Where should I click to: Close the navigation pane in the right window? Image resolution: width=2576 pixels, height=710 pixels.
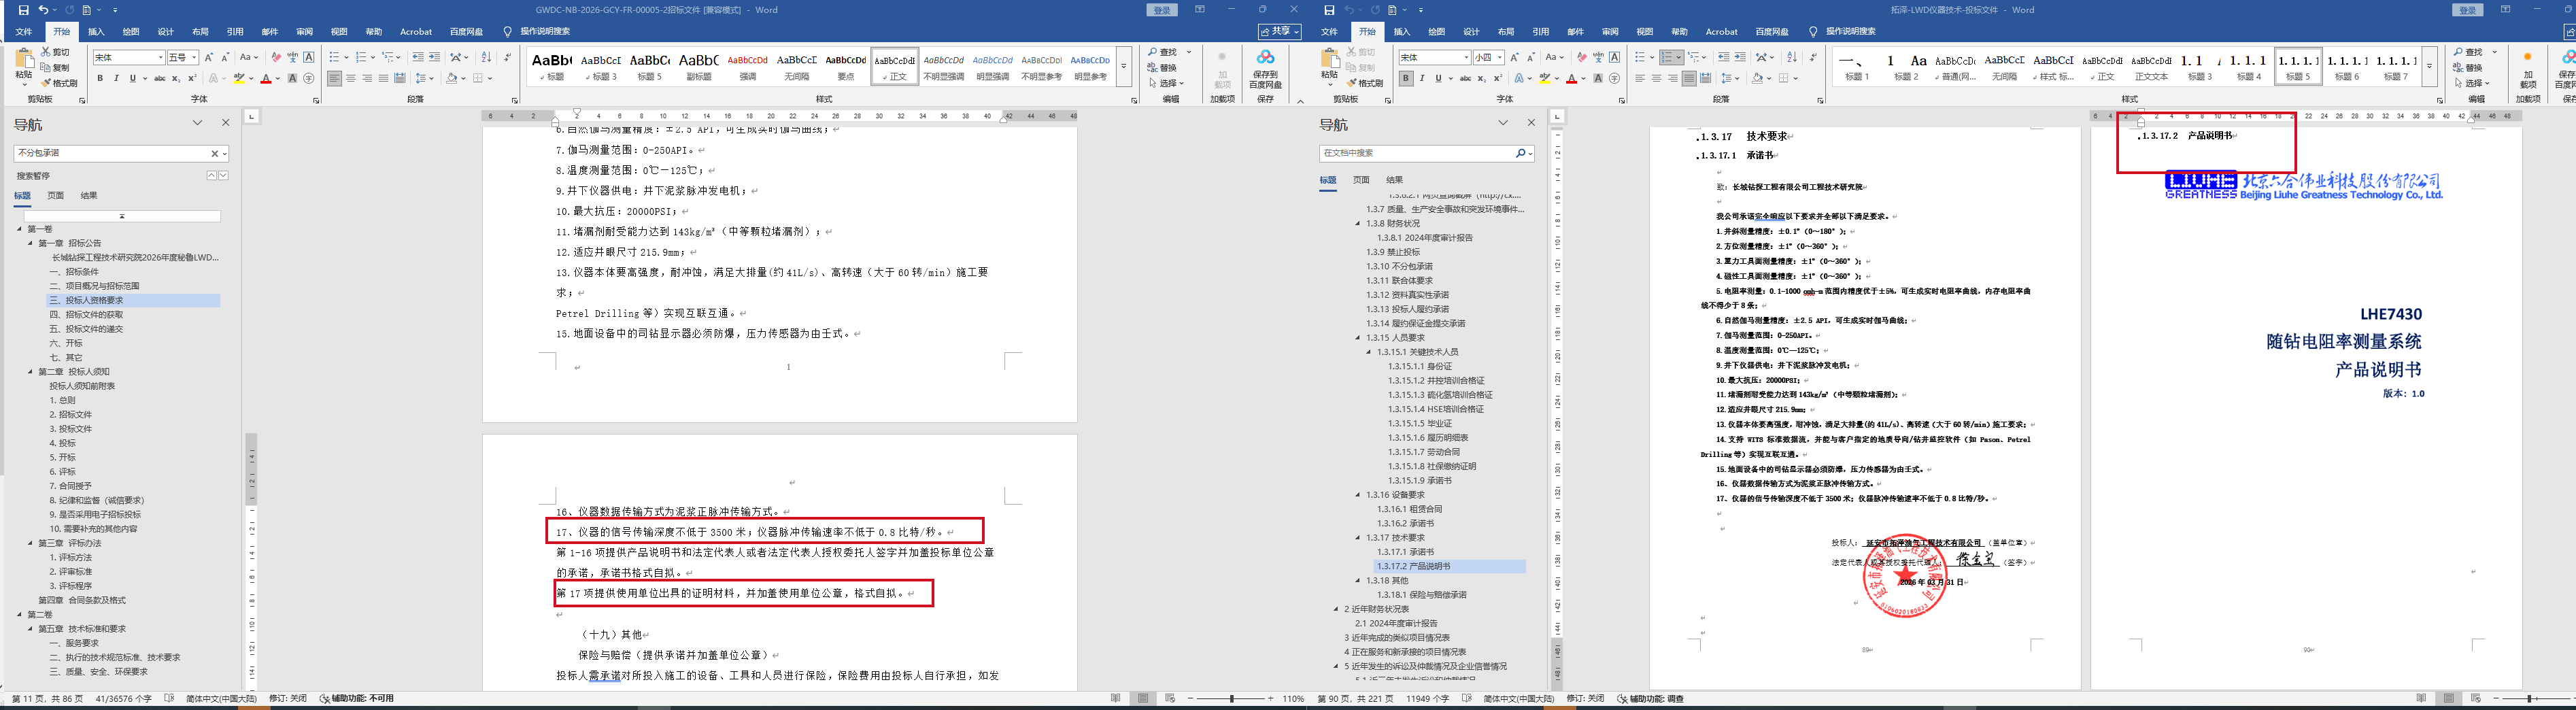(x=1531, y=123)
